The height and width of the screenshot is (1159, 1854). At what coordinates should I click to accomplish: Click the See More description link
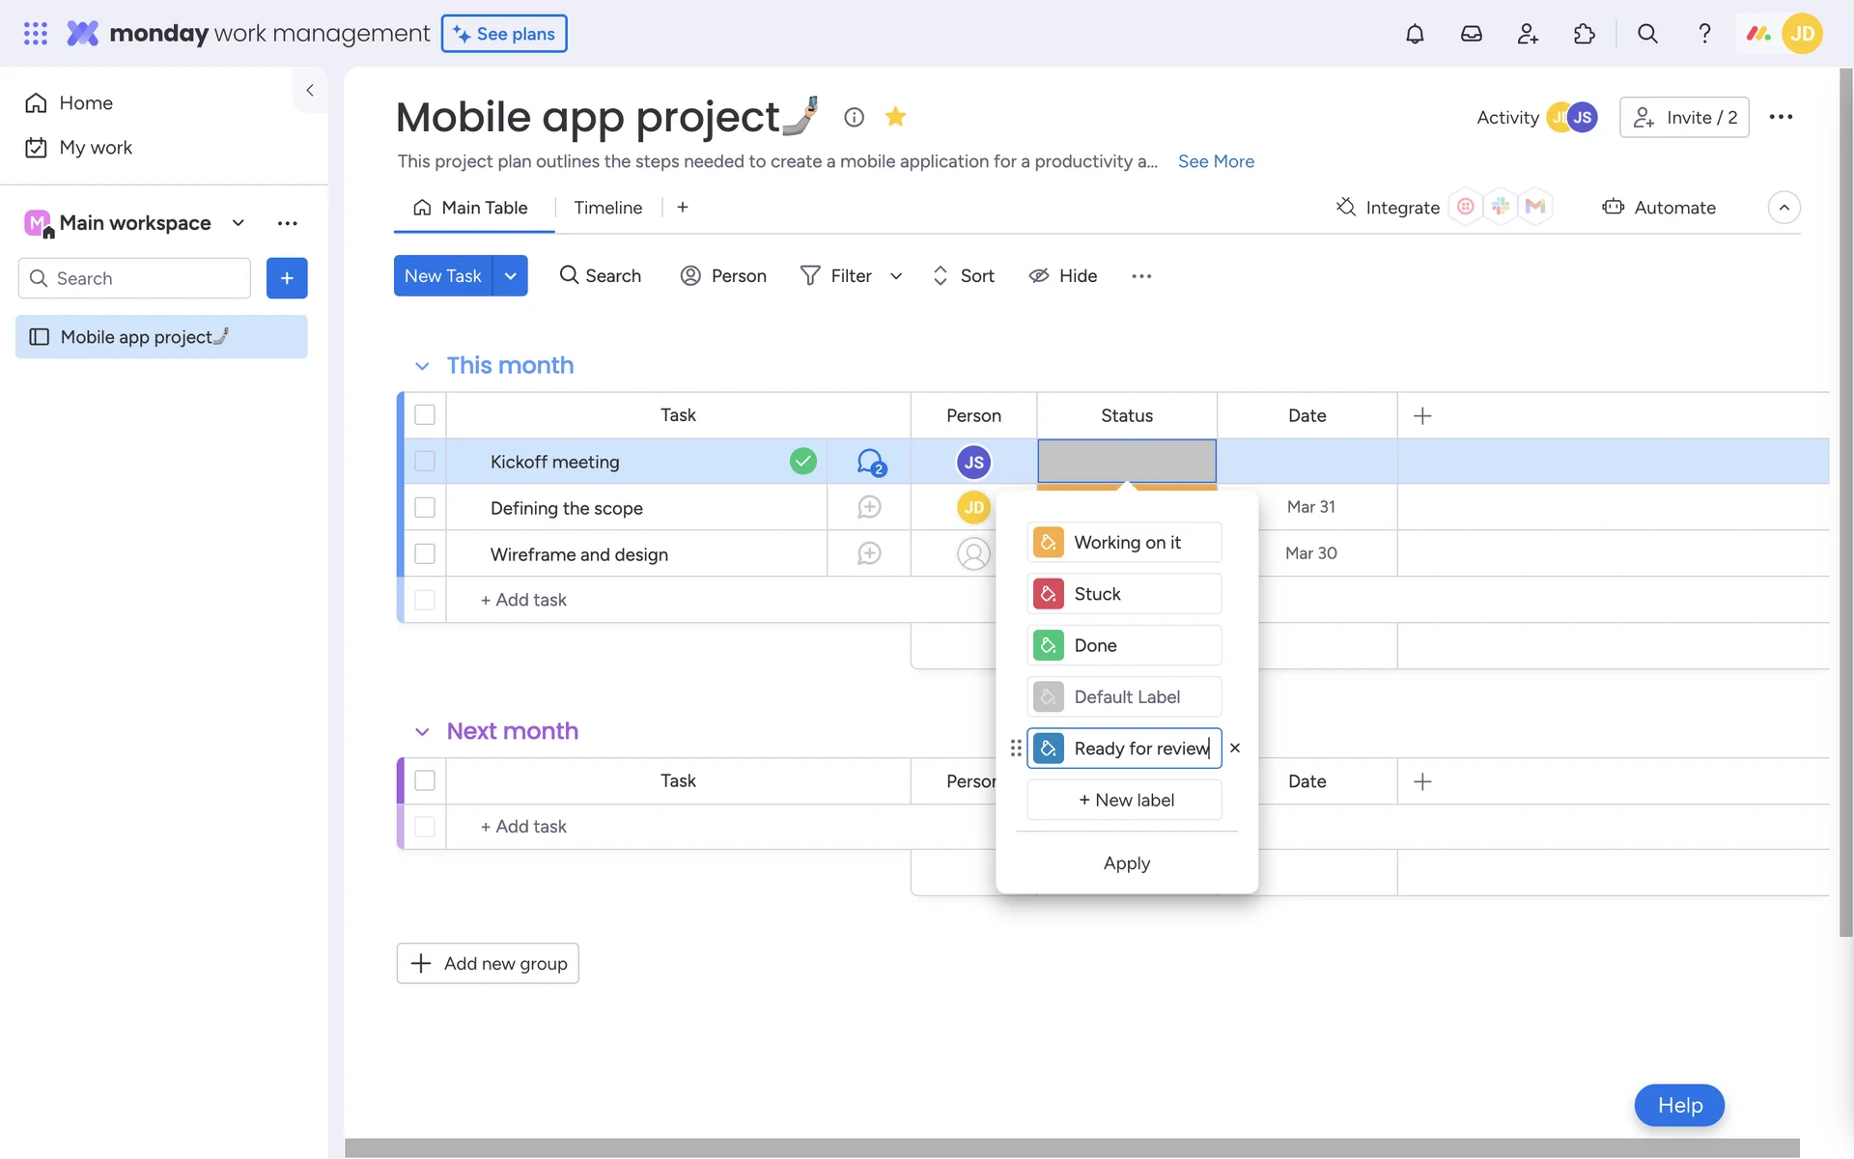point(1216,161)
